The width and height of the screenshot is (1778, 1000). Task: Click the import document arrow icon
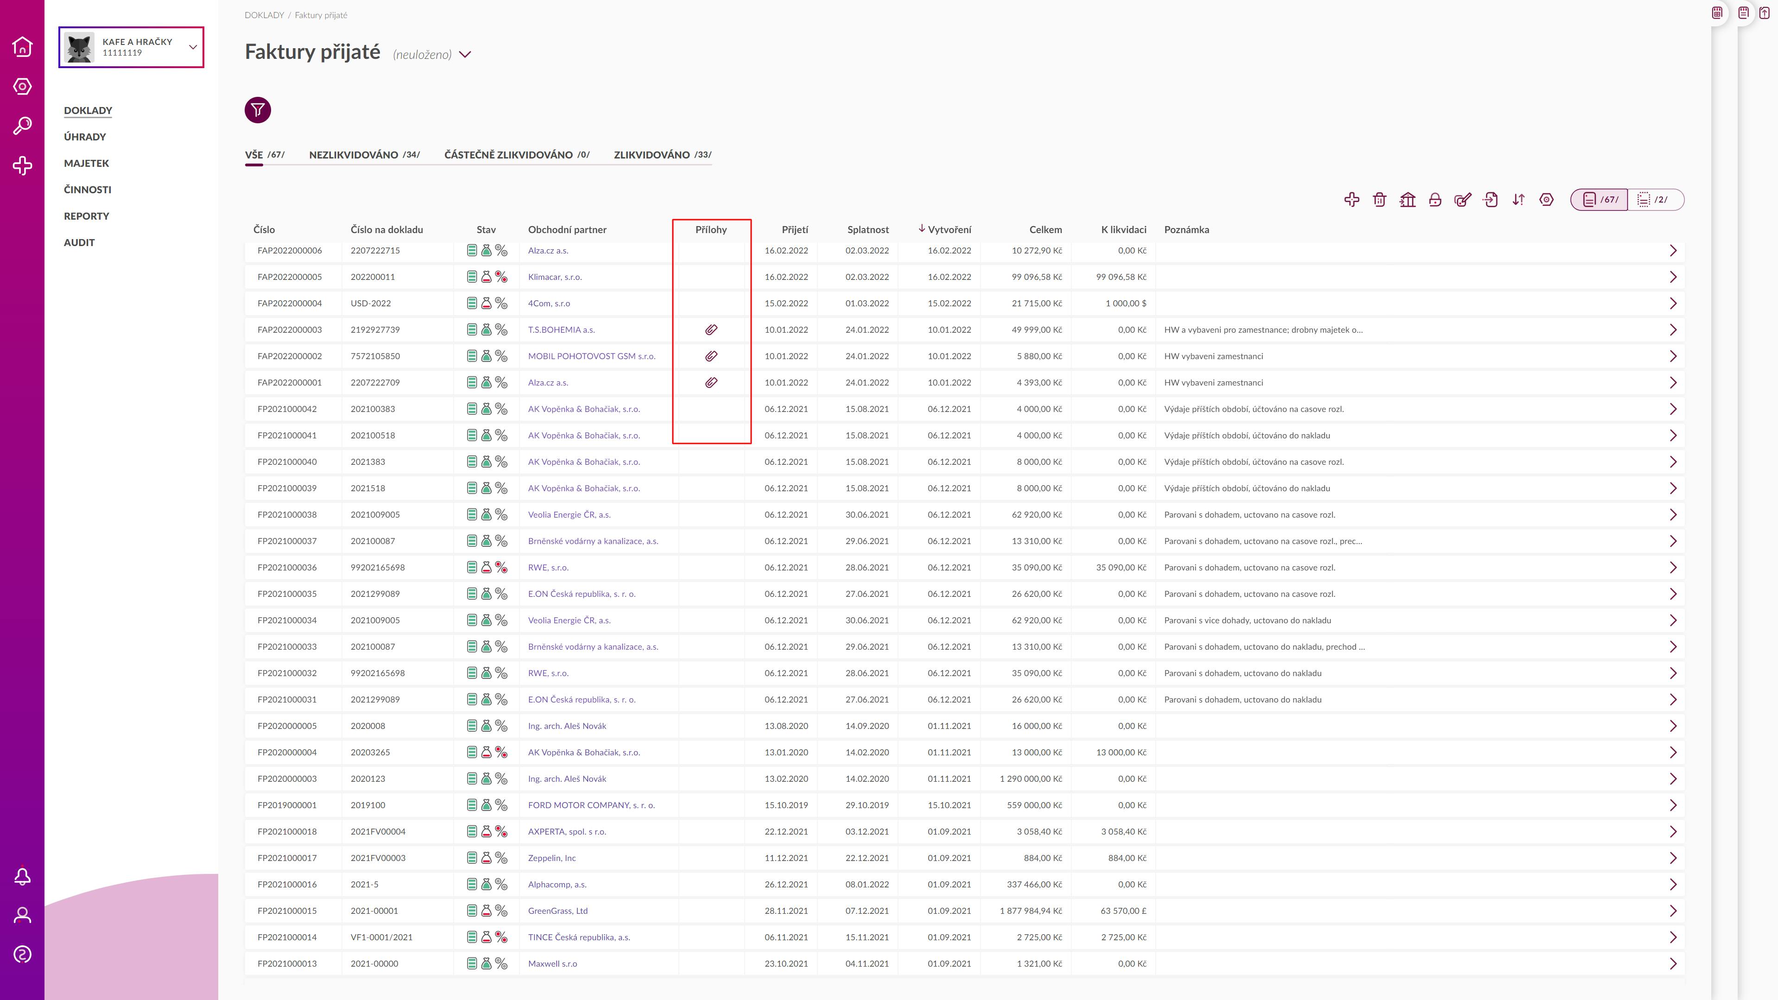pos(1491,199)
